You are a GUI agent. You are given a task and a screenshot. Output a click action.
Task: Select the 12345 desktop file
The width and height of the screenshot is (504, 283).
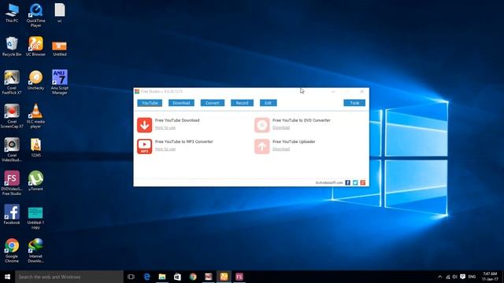[35, 148]
